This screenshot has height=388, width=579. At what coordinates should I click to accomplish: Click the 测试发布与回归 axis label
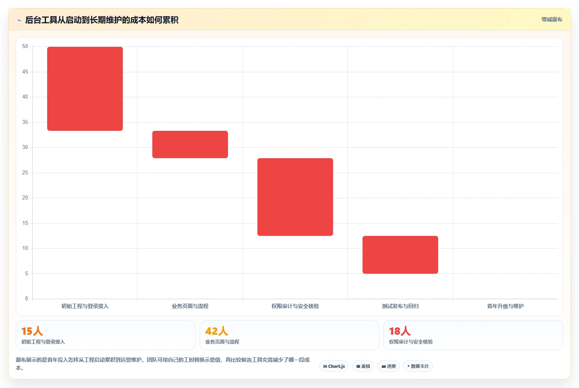click(x=400, y=306)
